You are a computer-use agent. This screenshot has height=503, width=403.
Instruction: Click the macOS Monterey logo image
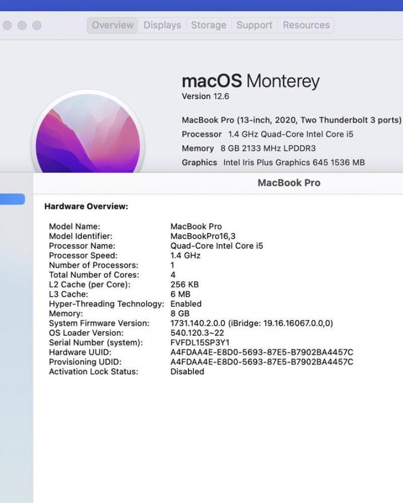point(88,132)
